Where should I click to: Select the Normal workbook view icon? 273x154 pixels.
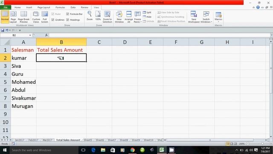[x=5, y=17]
